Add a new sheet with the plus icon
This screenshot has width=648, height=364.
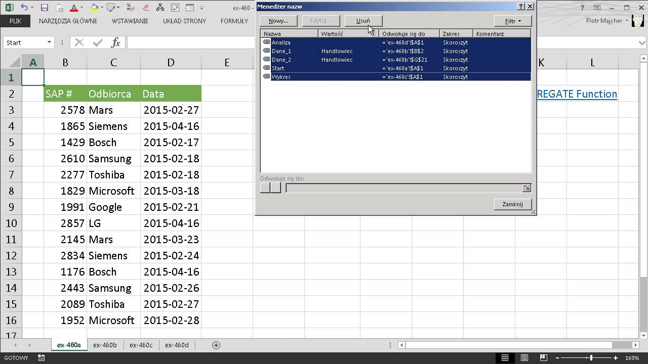click(x=216, y=345)
